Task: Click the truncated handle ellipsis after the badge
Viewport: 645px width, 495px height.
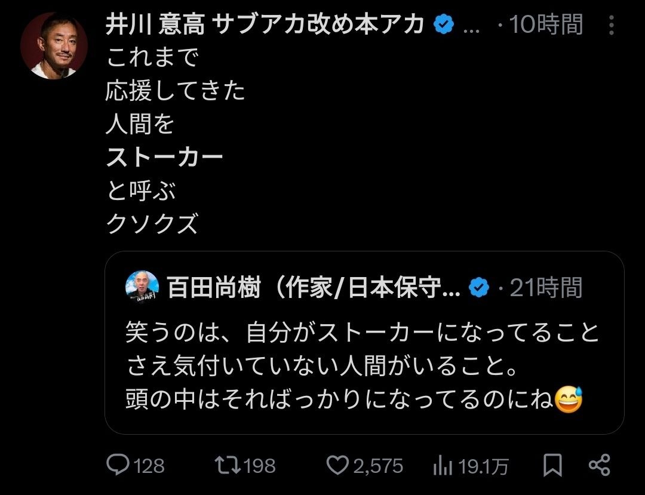Action: click(x=472, y=26)
